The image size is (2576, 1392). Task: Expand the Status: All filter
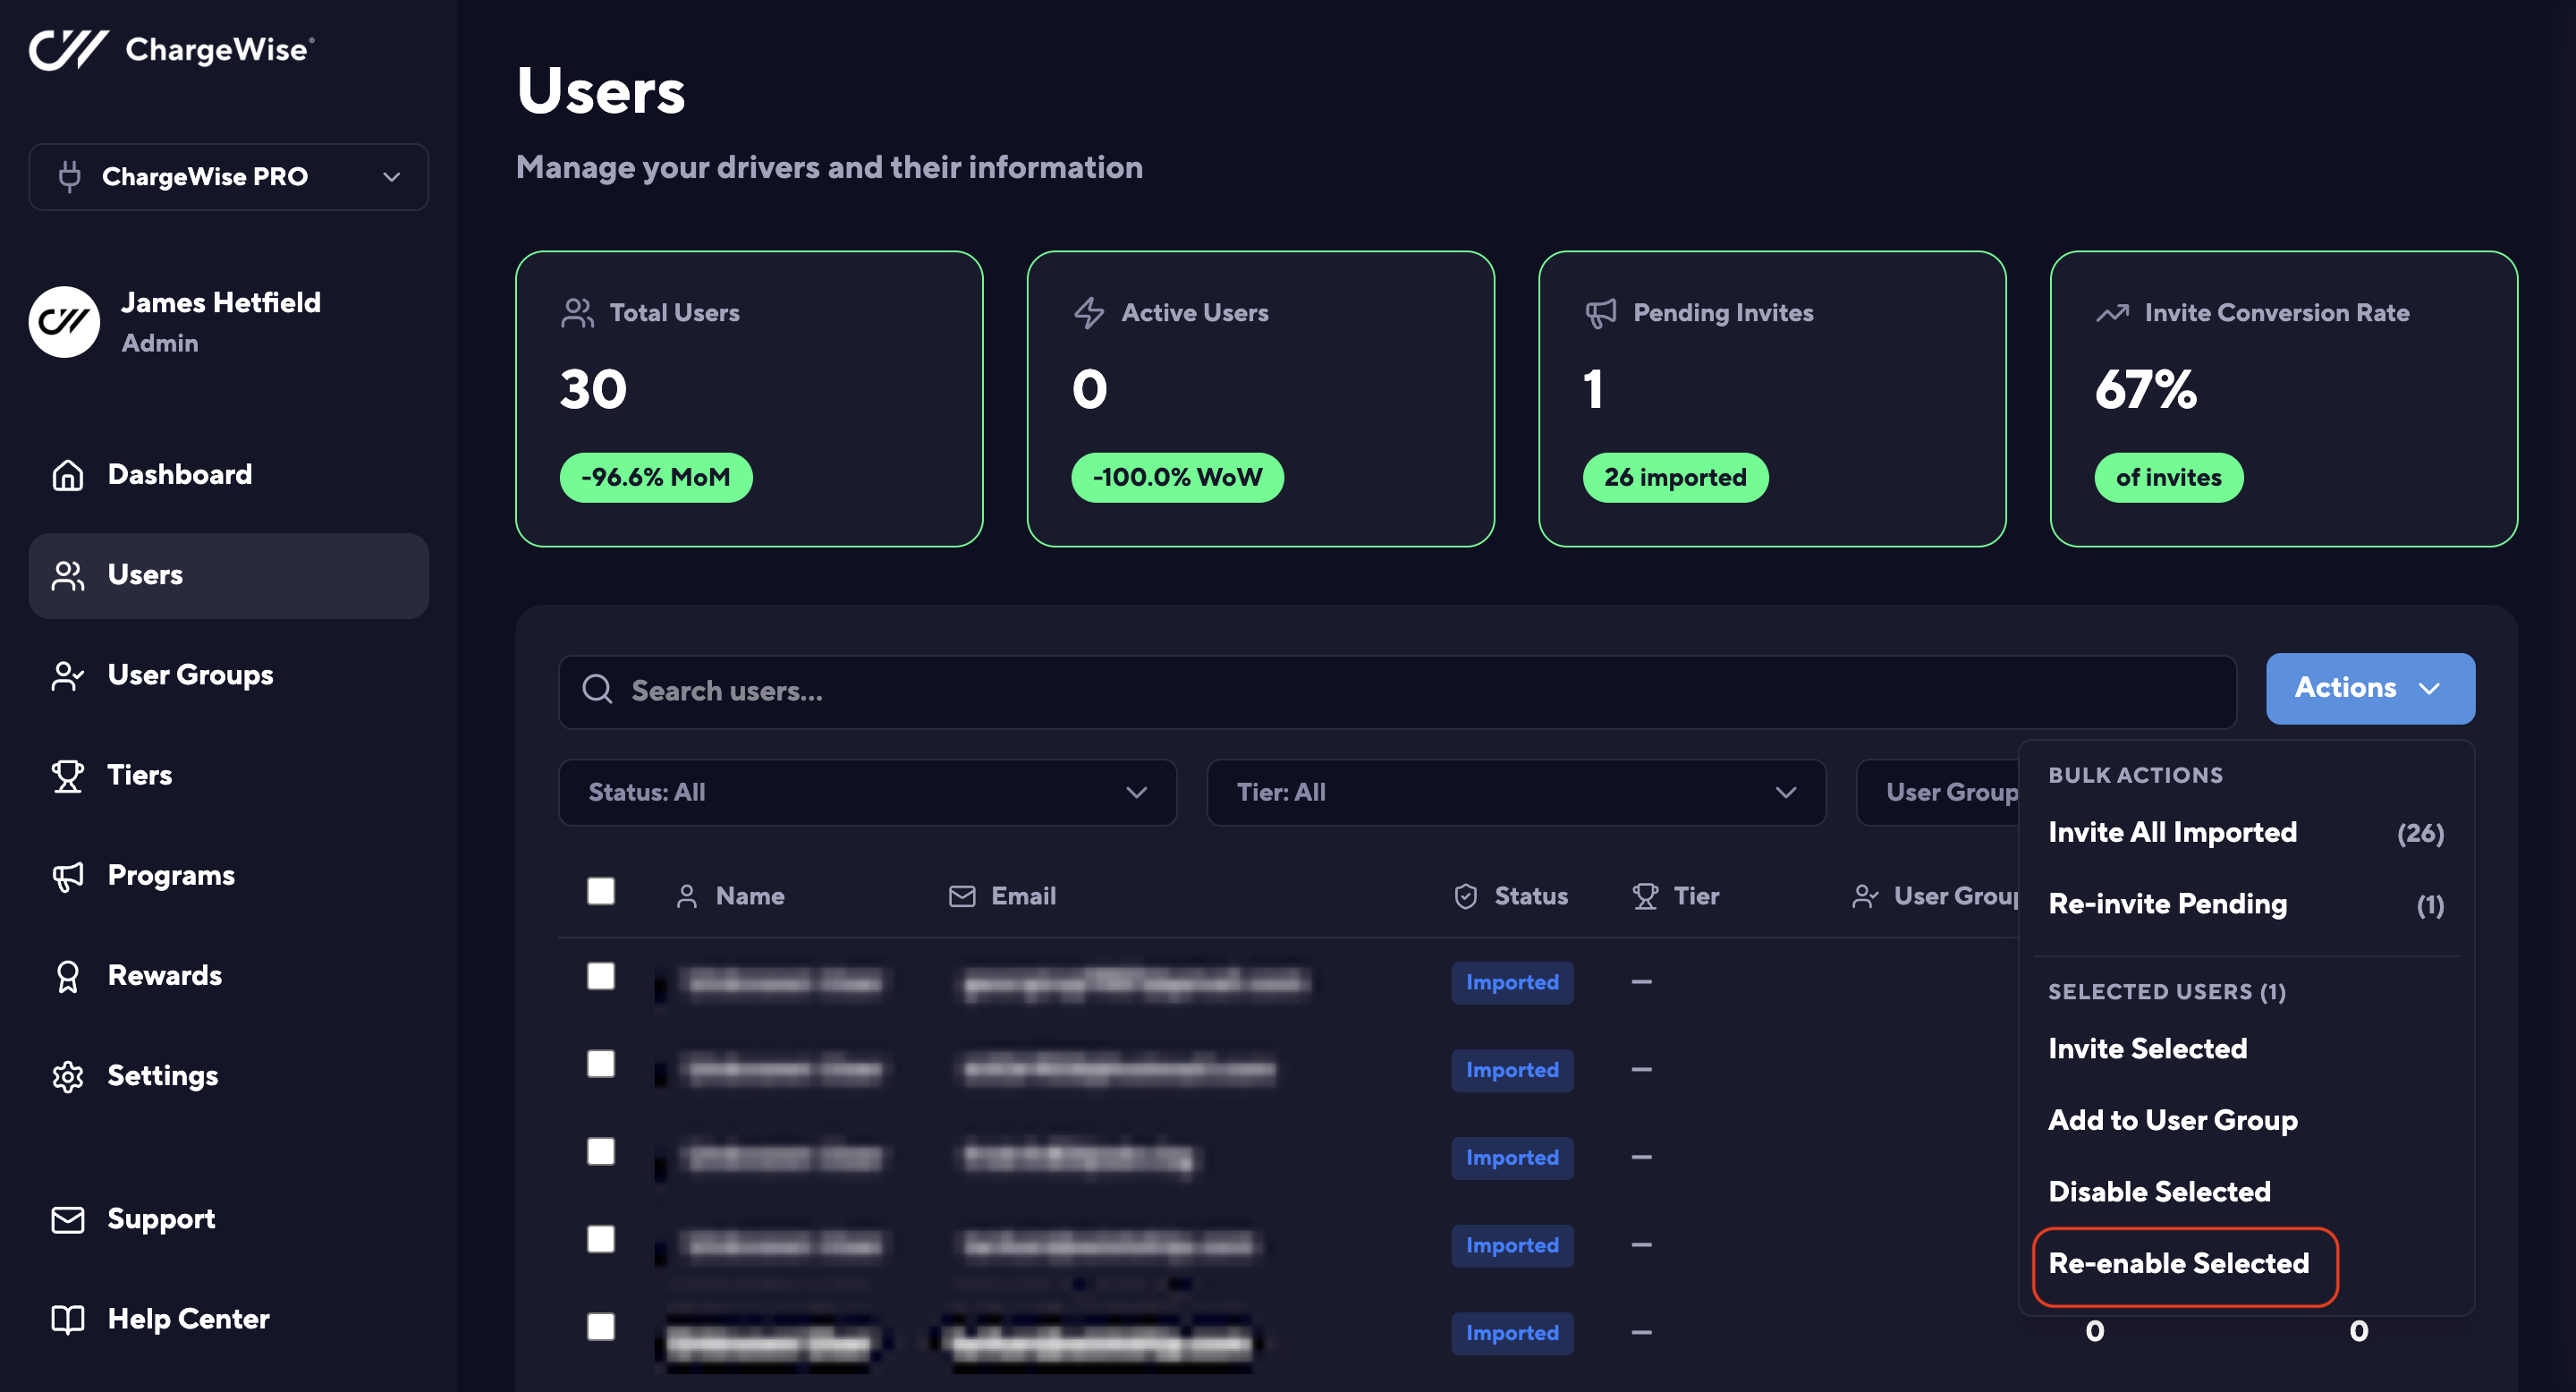coord(867,792)
